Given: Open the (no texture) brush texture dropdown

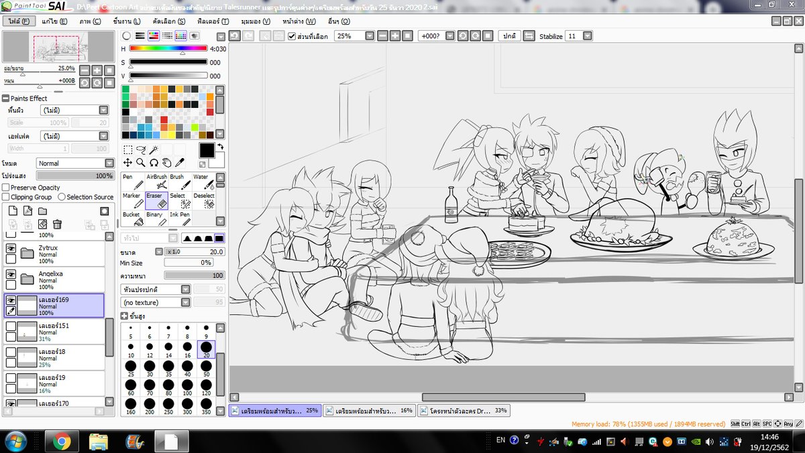Looking at the screenshot, I should tap(155, 302).
